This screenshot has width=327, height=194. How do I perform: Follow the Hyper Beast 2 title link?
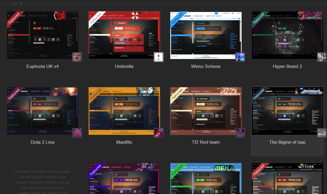[288, 66]
